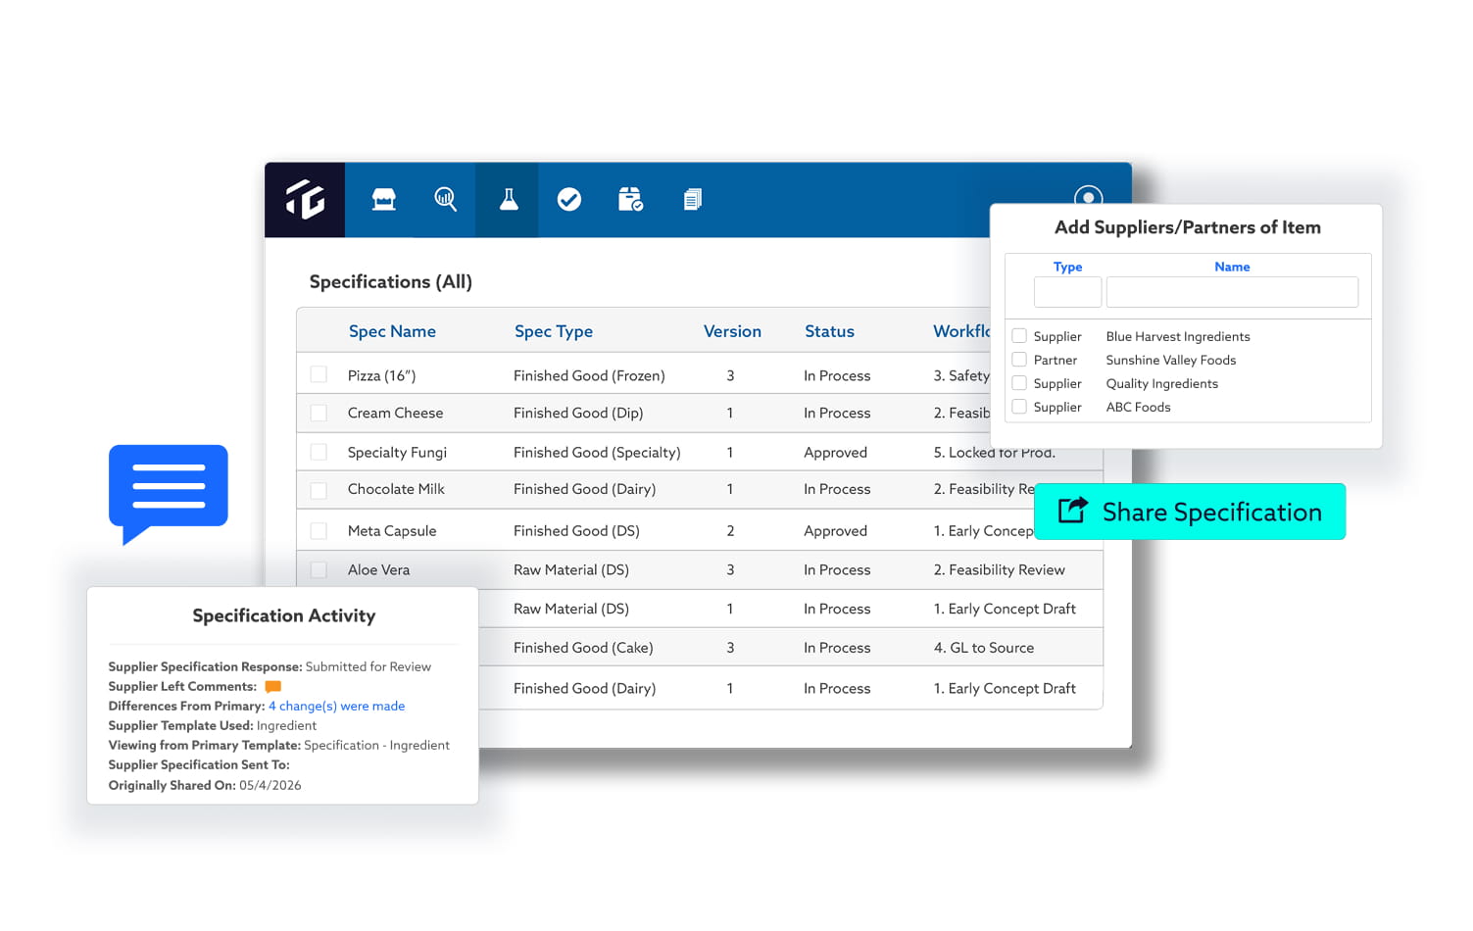Sort by the Spec Name column header
Viewport: 1473px width, 931px height.
pos(392,331)
